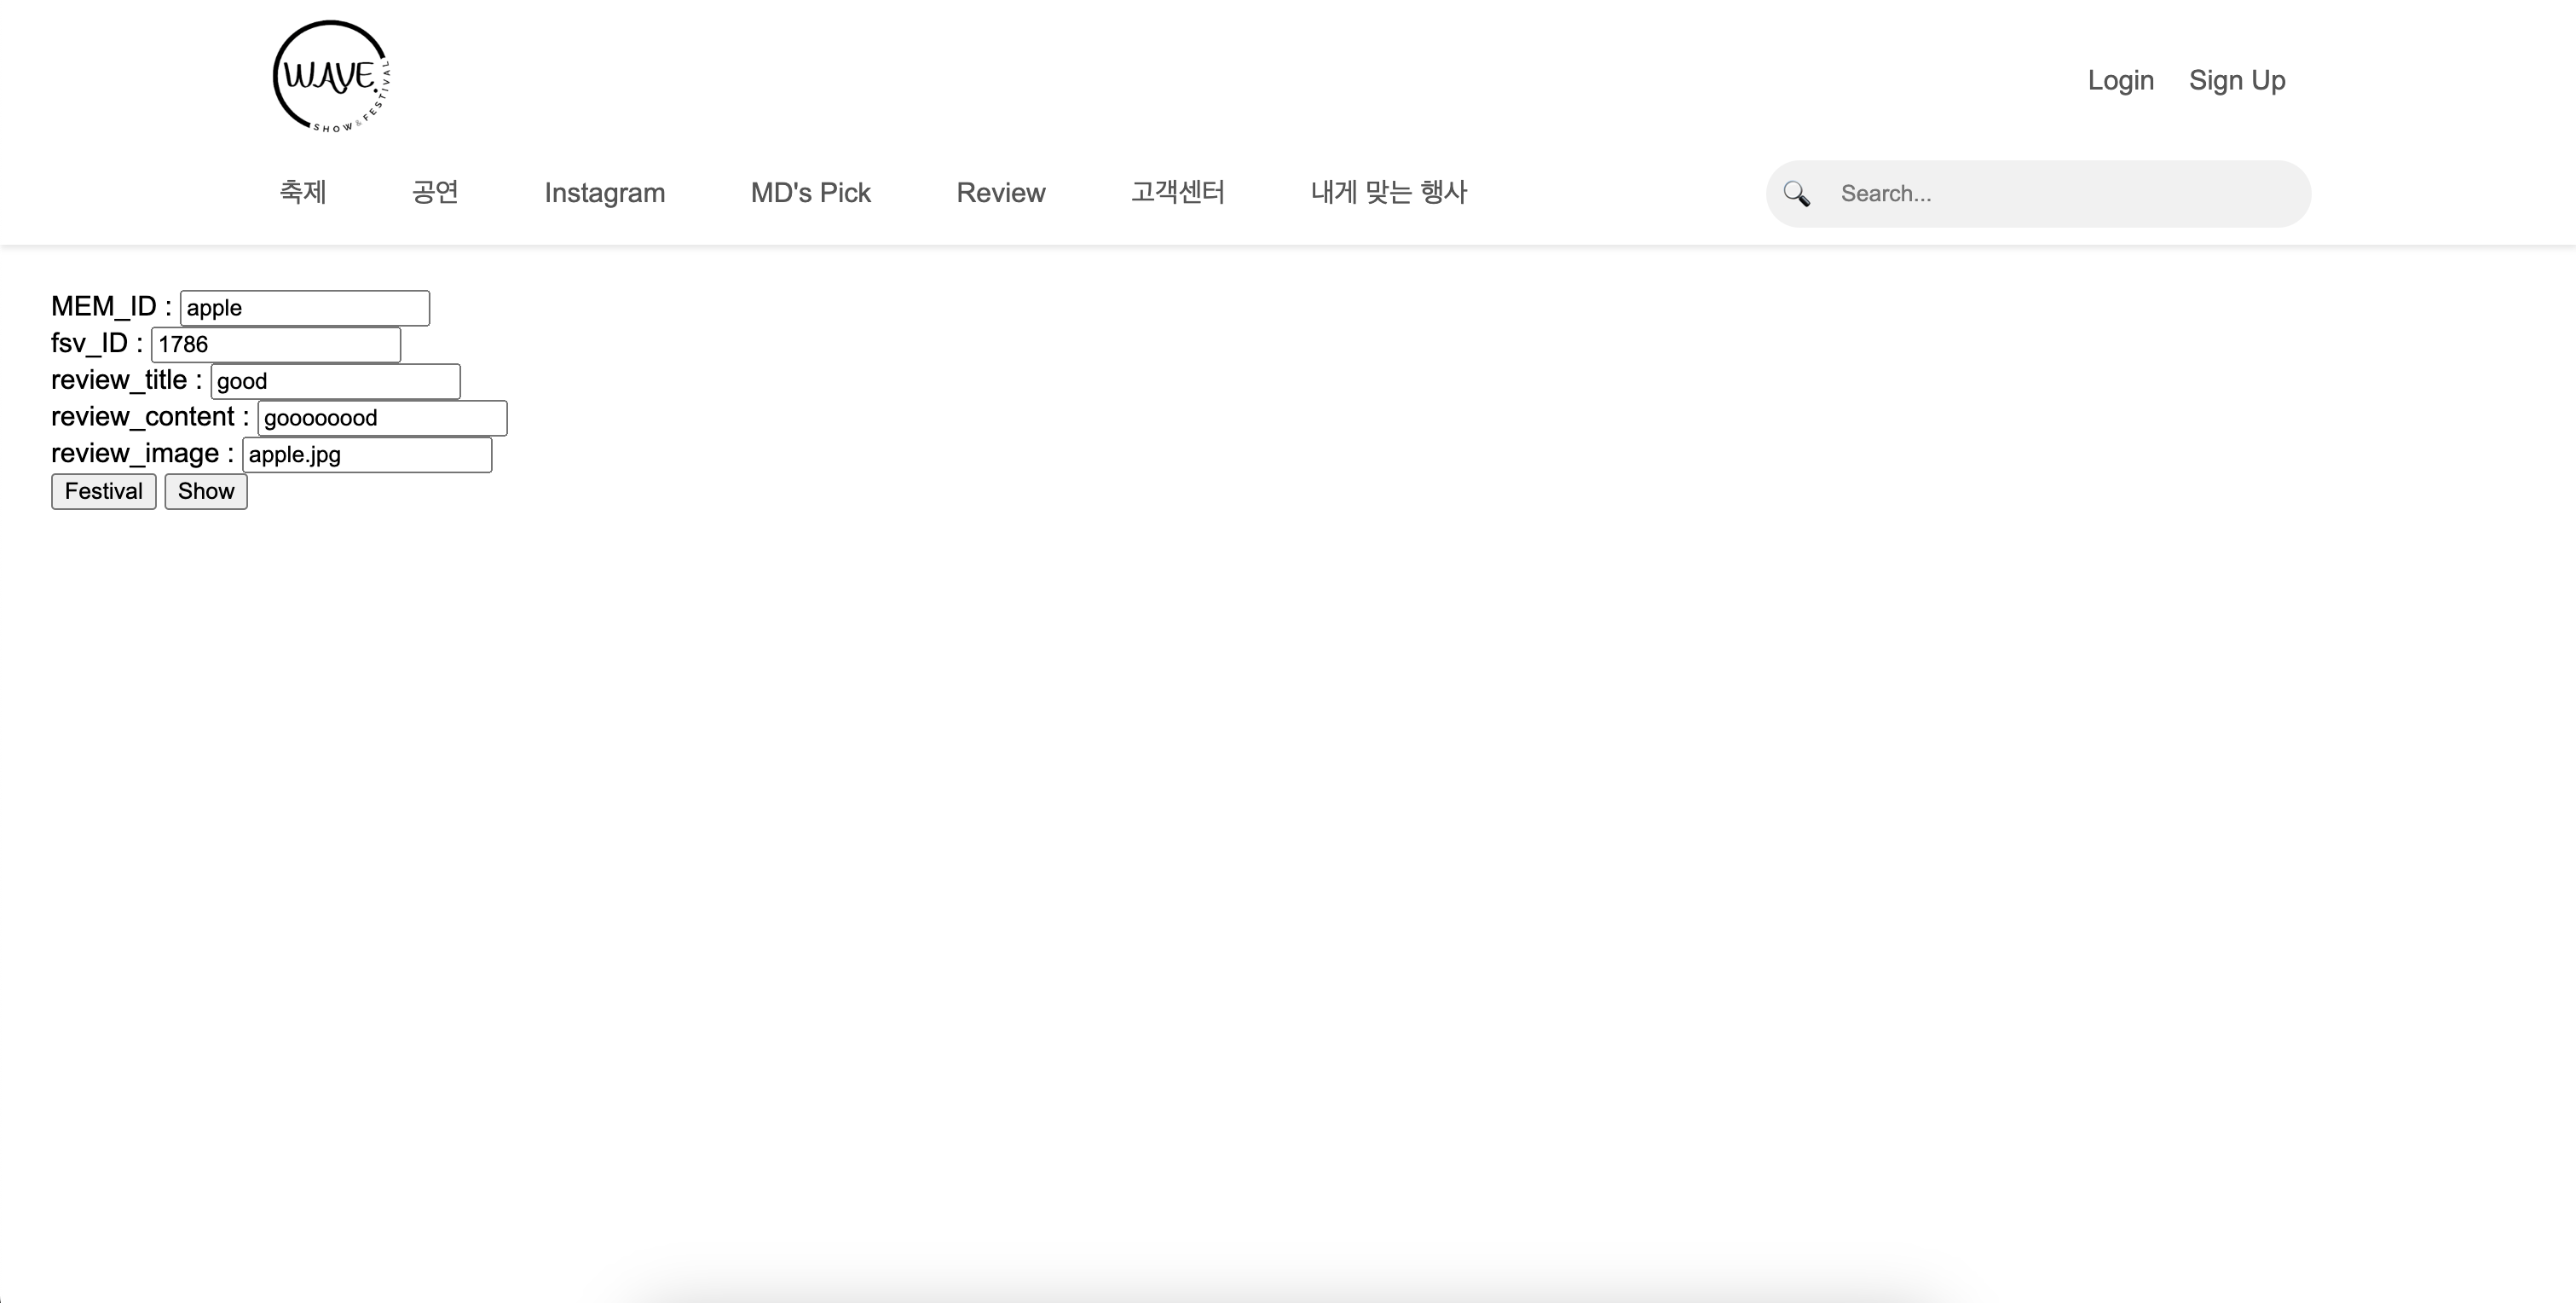2576x1303 pixels.
Task: Open MD's Pick page
Action: pyautogui.click(x=810, y=194)
